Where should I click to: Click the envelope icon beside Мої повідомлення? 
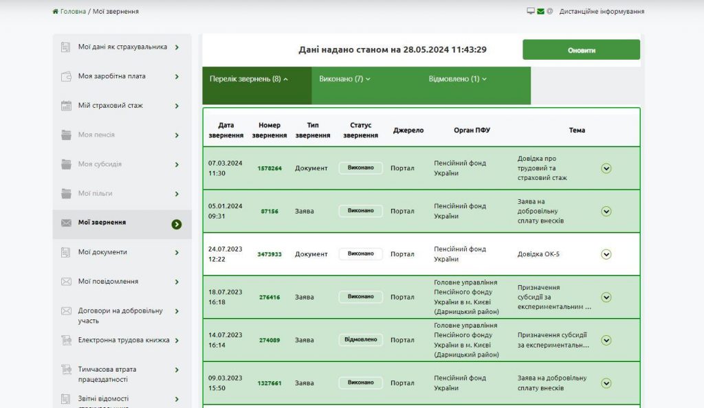click(x=66, y=282)
